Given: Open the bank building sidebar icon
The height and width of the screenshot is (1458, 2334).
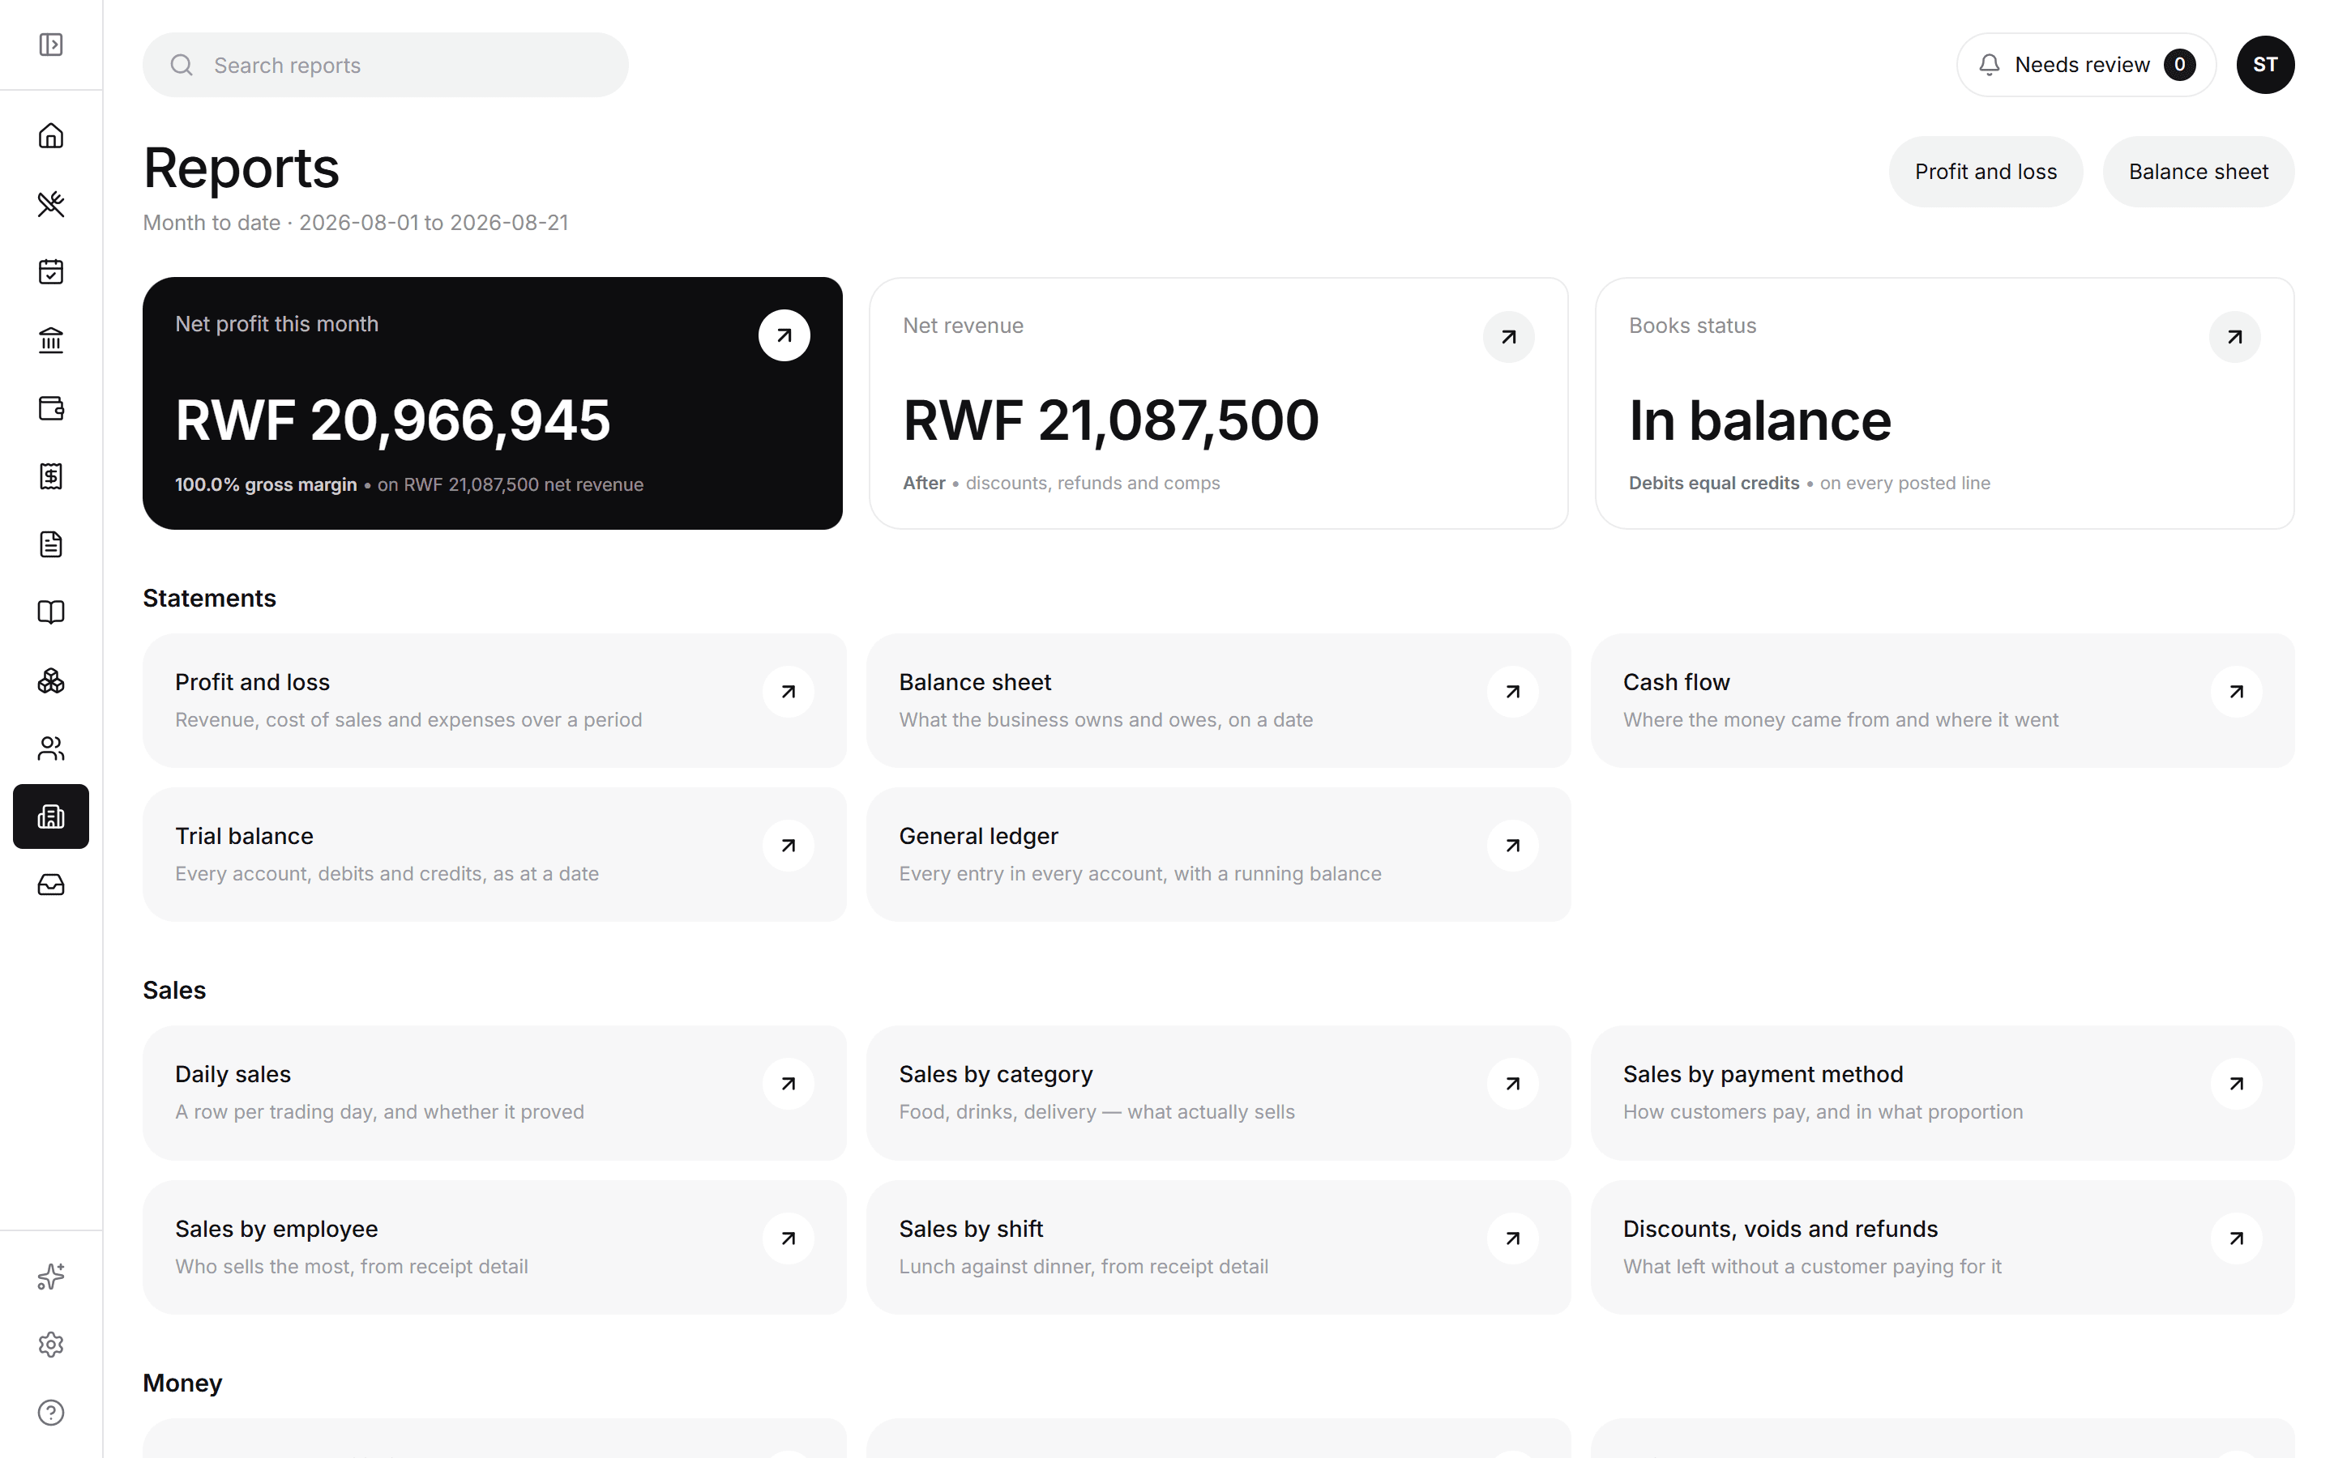Looking at the screenshot, I should coord(51,340).
